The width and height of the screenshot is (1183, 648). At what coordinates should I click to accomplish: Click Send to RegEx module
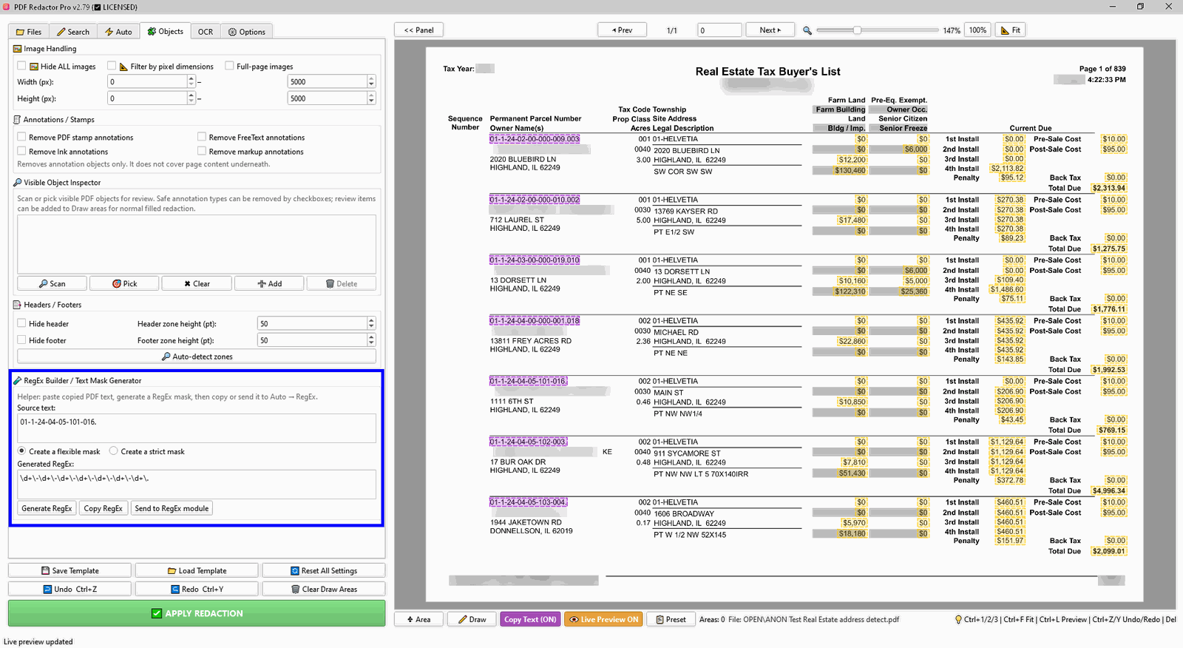coord(172,508)
